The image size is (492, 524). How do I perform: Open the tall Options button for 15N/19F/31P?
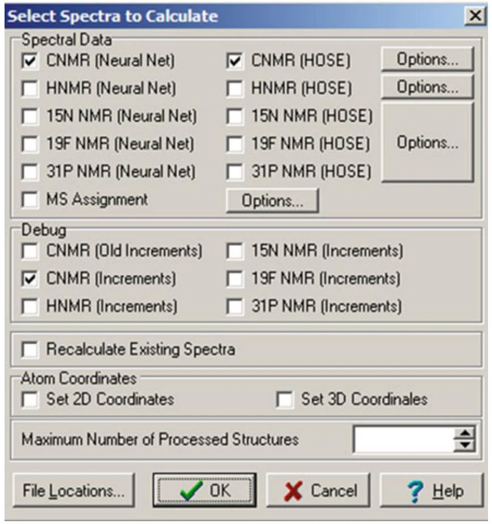tap(428, 142)
